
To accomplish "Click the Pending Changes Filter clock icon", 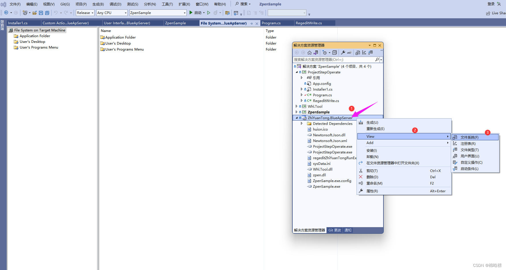I will click(x=324, y=53).
